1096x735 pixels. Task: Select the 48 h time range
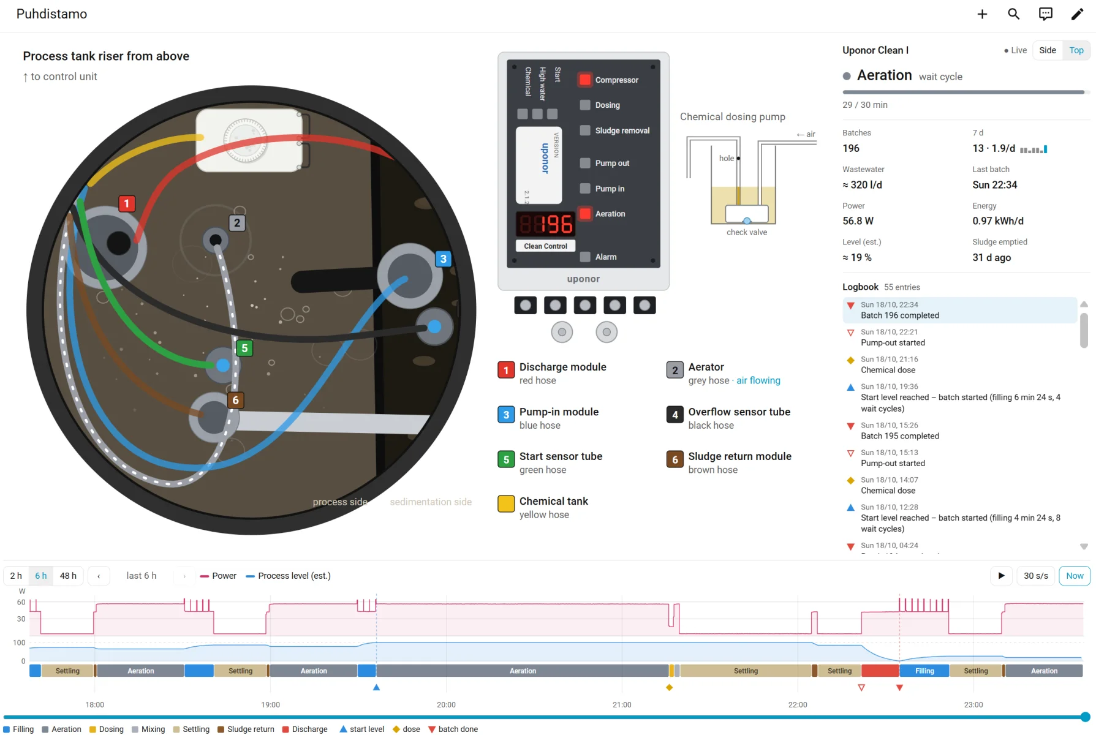point(68,576)
